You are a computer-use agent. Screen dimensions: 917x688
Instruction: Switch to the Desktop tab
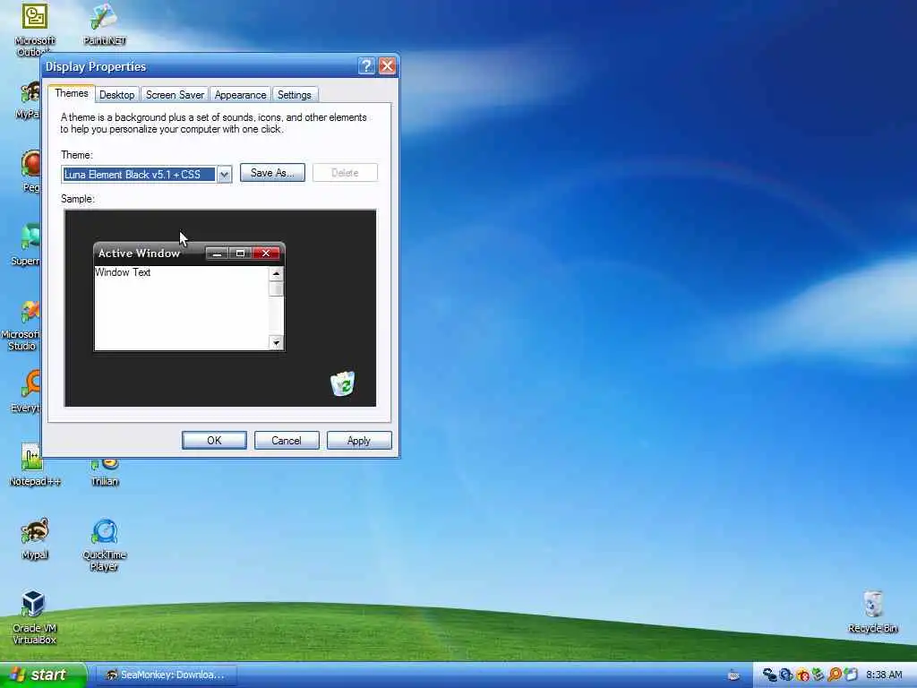pyautogui.click(x=117, y=95)
